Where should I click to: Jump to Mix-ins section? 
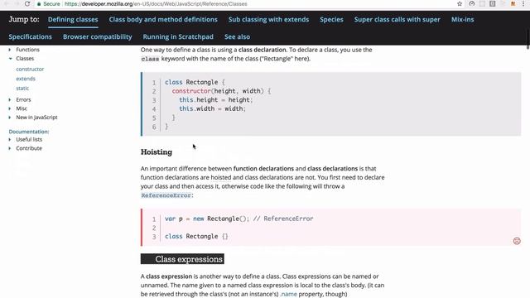tap(462, 20)
